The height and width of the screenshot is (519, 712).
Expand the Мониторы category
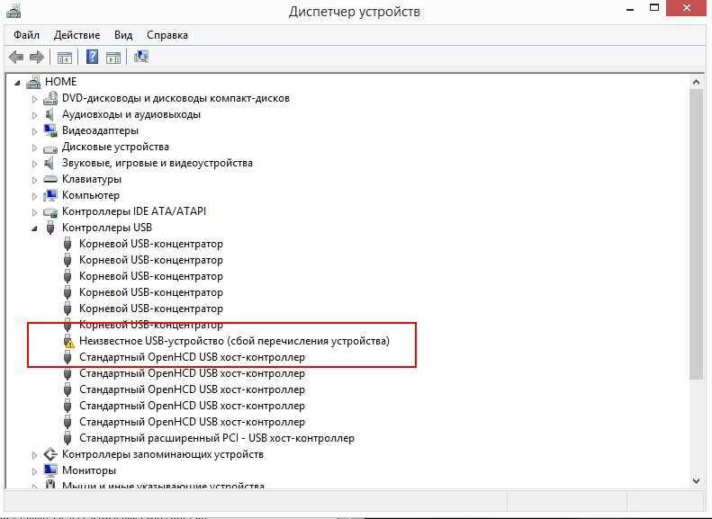pyautogui.click(x=34, y=471)
